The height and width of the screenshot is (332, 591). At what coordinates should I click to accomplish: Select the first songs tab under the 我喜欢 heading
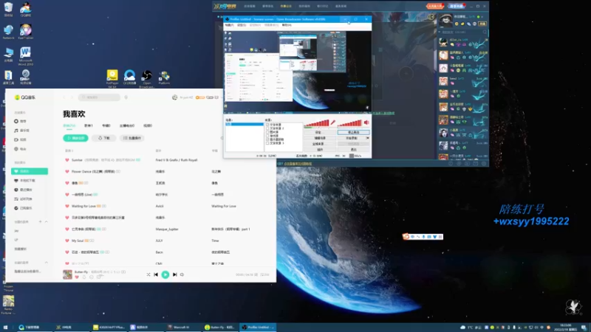point(69,125)
